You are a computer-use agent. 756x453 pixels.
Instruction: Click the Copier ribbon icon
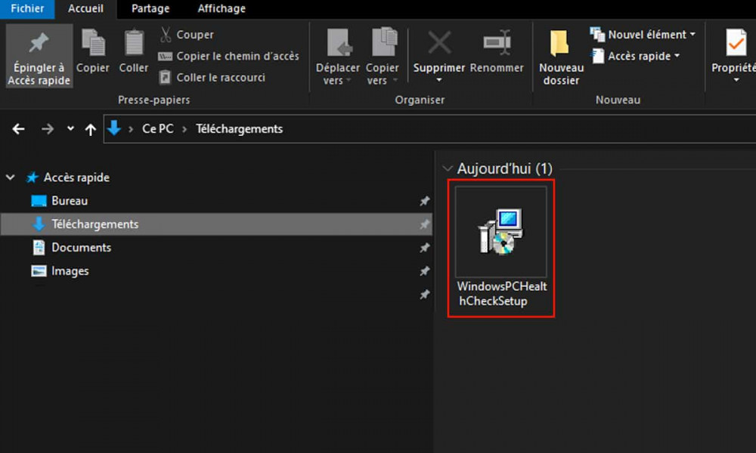pos(93,42)
